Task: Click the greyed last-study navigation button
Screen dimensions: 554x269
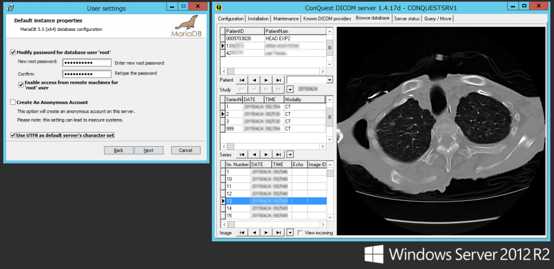Action: point(279,90)
